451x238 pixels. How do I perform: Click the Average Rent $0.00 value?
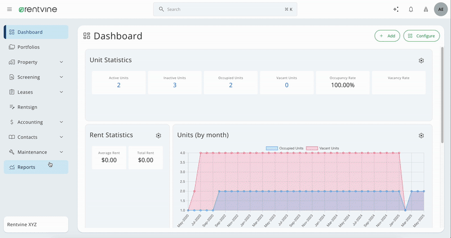tap(109, 160)
